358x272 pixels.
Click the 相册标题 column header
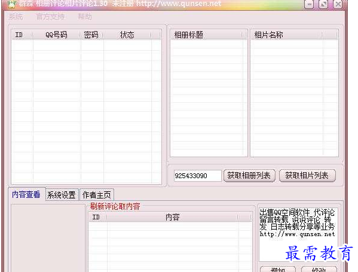point(206,35)
